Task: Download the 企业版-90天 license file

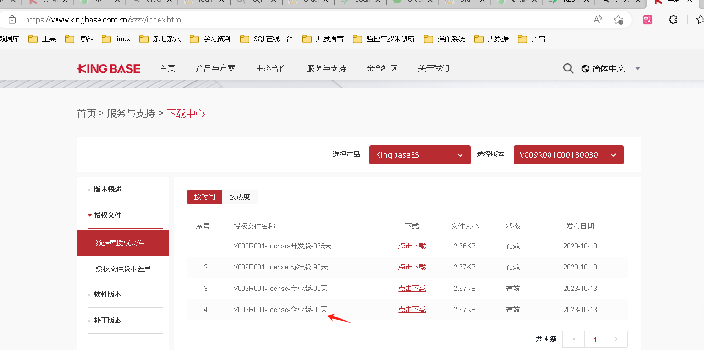Action: pos(412,310)
